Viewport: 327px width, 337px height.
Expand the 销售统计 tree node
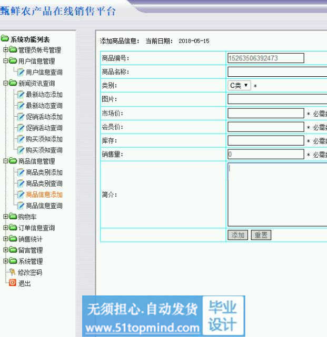[x=5, y=239]
